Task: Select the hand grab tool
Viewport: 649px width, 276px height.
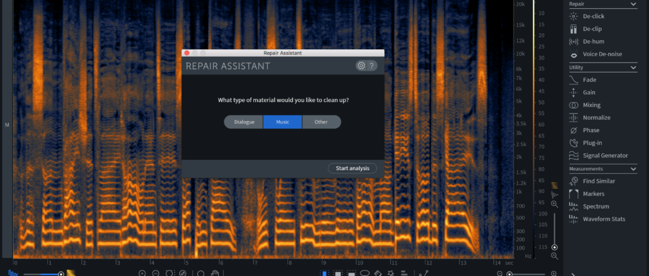Action: (x=214, y=273)
